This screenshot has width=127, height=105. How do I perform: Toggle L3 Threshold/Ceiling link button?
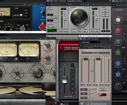(92, 70)
